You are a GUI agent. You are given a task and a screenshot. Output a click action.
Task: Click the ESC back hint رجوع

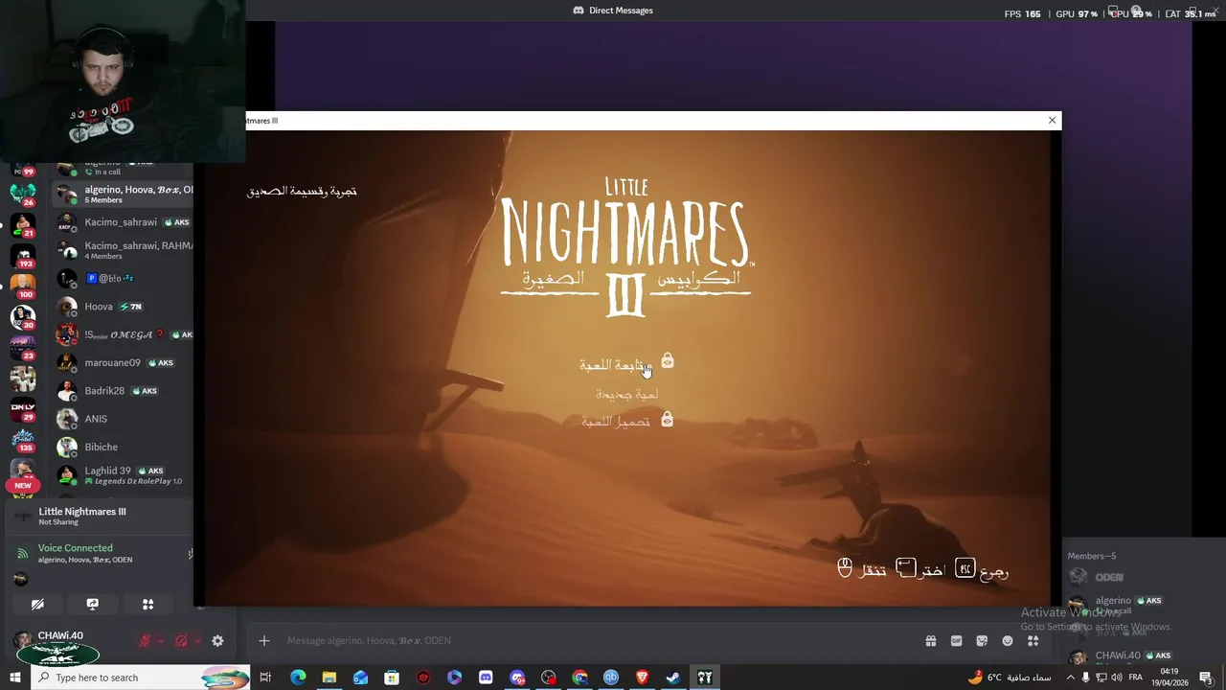[982, 569]
